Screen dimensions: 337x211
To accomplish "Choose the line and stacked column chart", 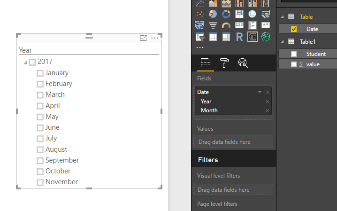I will [x=239, y=3].
